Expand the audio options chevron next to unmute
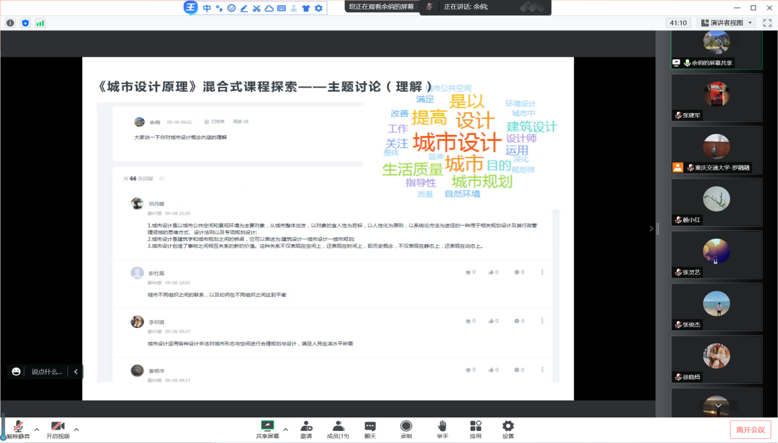The height and width of the screenshot is (443, 778). [x=36, y=428]
